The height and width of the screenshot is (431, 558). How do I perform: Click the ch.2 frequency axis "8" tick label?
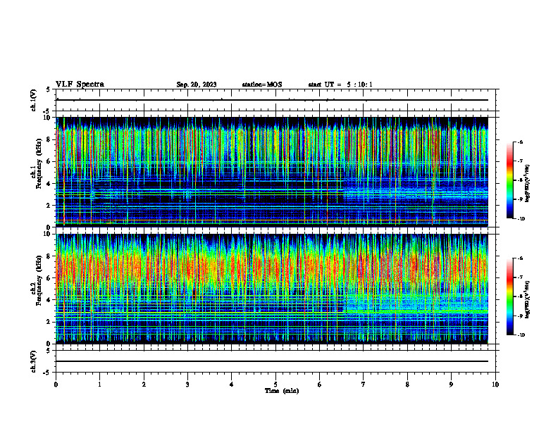[x=49, y=256]
